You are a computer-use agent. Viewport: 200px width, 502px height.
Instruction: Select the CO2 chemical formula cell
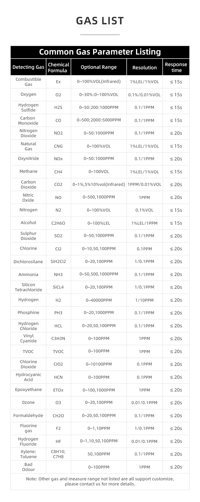(58, 185)
